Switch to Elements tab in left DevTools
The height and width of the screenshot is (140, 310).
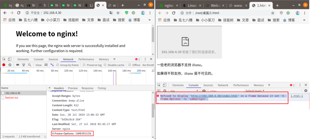[23, 59]
